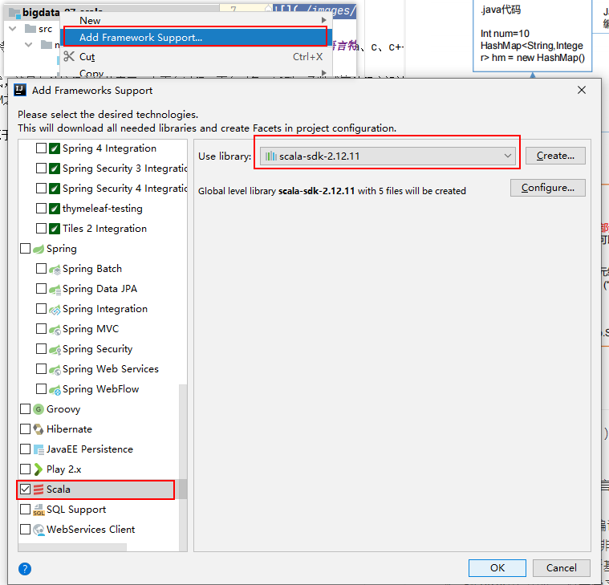
Task: Click the bigdata project folder icon
Action: click(14, 13)
